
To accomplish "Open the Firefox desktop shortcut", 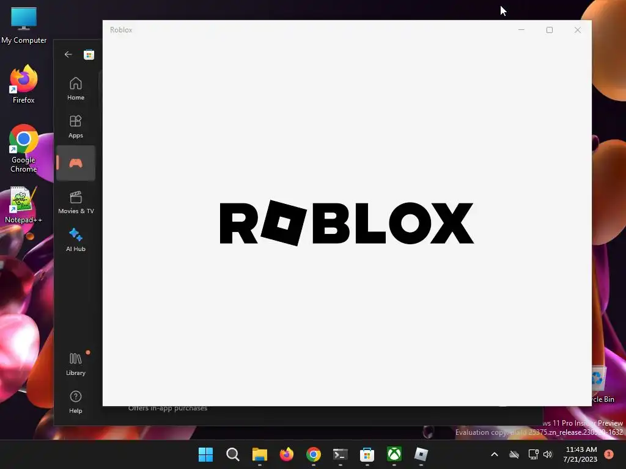I will tap(24, 84).
